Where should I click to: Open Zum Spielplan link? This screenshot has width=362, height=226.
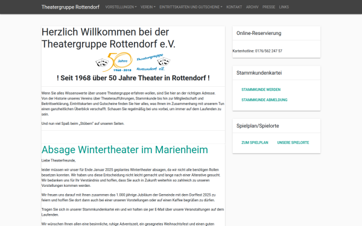255,142
